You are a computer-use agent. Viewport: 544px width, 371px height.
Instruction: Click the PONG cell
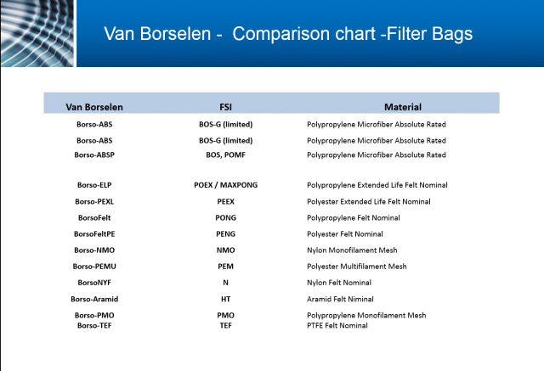click(225, 218)
